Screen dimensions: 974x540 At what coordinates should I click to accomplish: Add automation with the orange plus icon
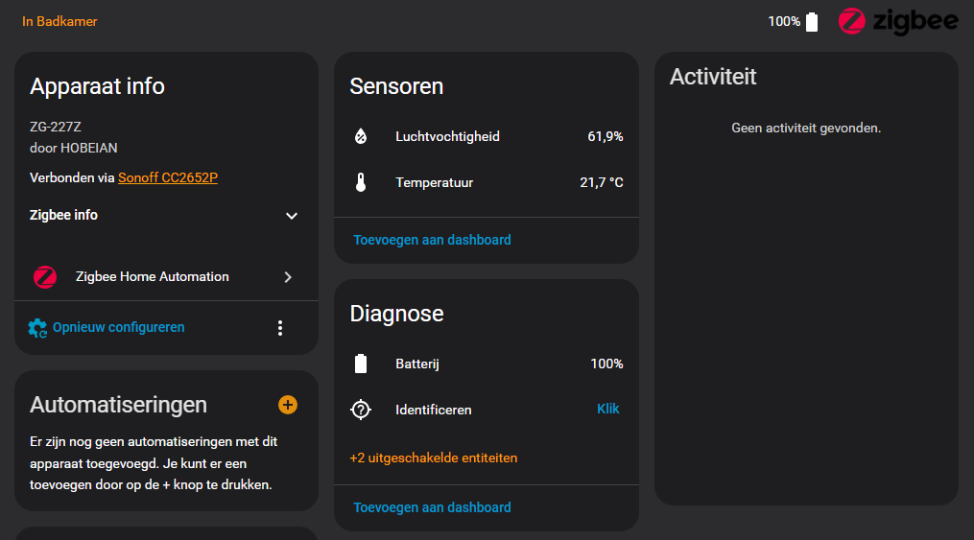coord(288,405)
